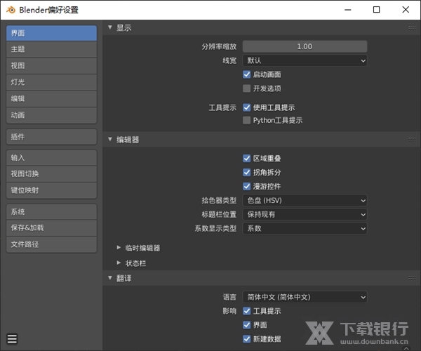Open the 插件 section
Image resolution: width=421 pixels, height=351 pixels.
[51, 137]
